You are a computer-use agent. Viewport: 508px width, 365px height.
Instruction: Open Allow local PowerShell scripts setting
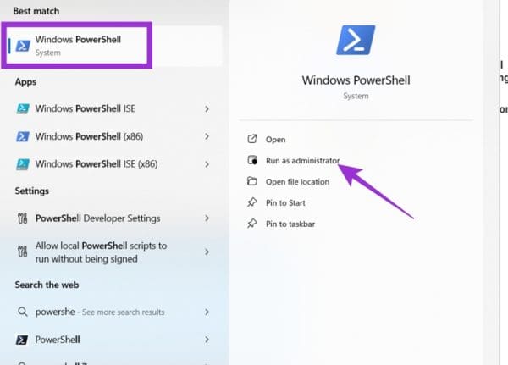click(x=112, y=252)
